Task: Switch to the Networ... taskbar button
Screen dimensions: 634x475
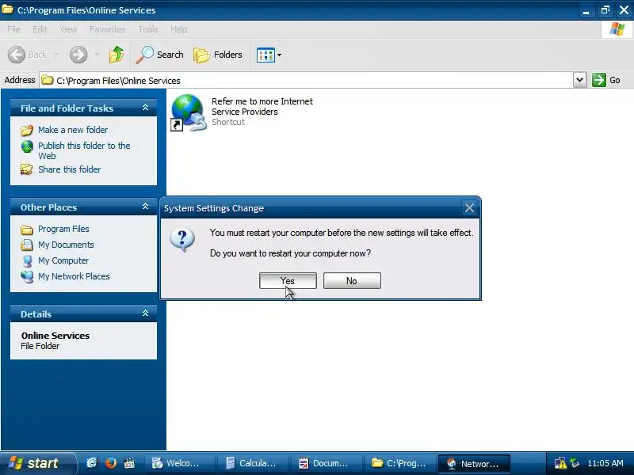Action: coord(474,463)
